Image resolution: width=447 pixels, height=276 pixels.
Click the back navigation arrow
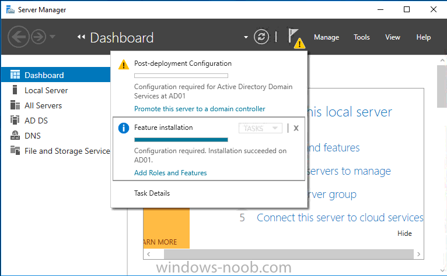[19, 37]
